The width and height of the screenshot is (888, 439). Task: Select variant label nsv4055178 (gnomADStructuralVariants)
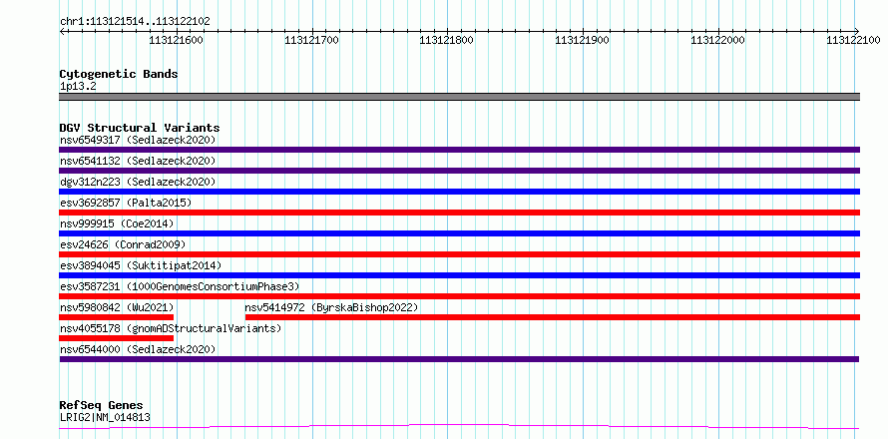171,328
